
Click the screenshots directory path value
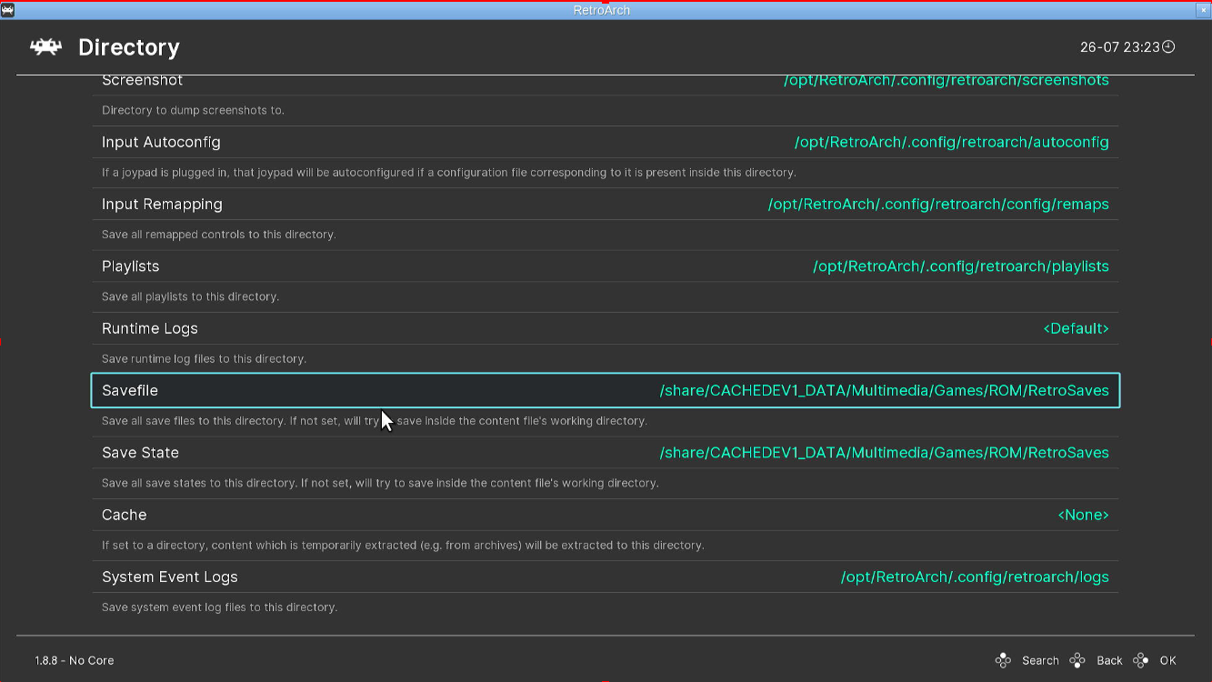pos(947,80)
